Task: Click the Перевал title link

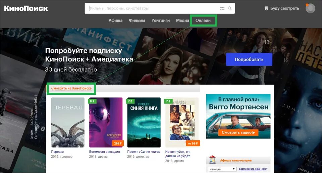Action: point(57,152)
